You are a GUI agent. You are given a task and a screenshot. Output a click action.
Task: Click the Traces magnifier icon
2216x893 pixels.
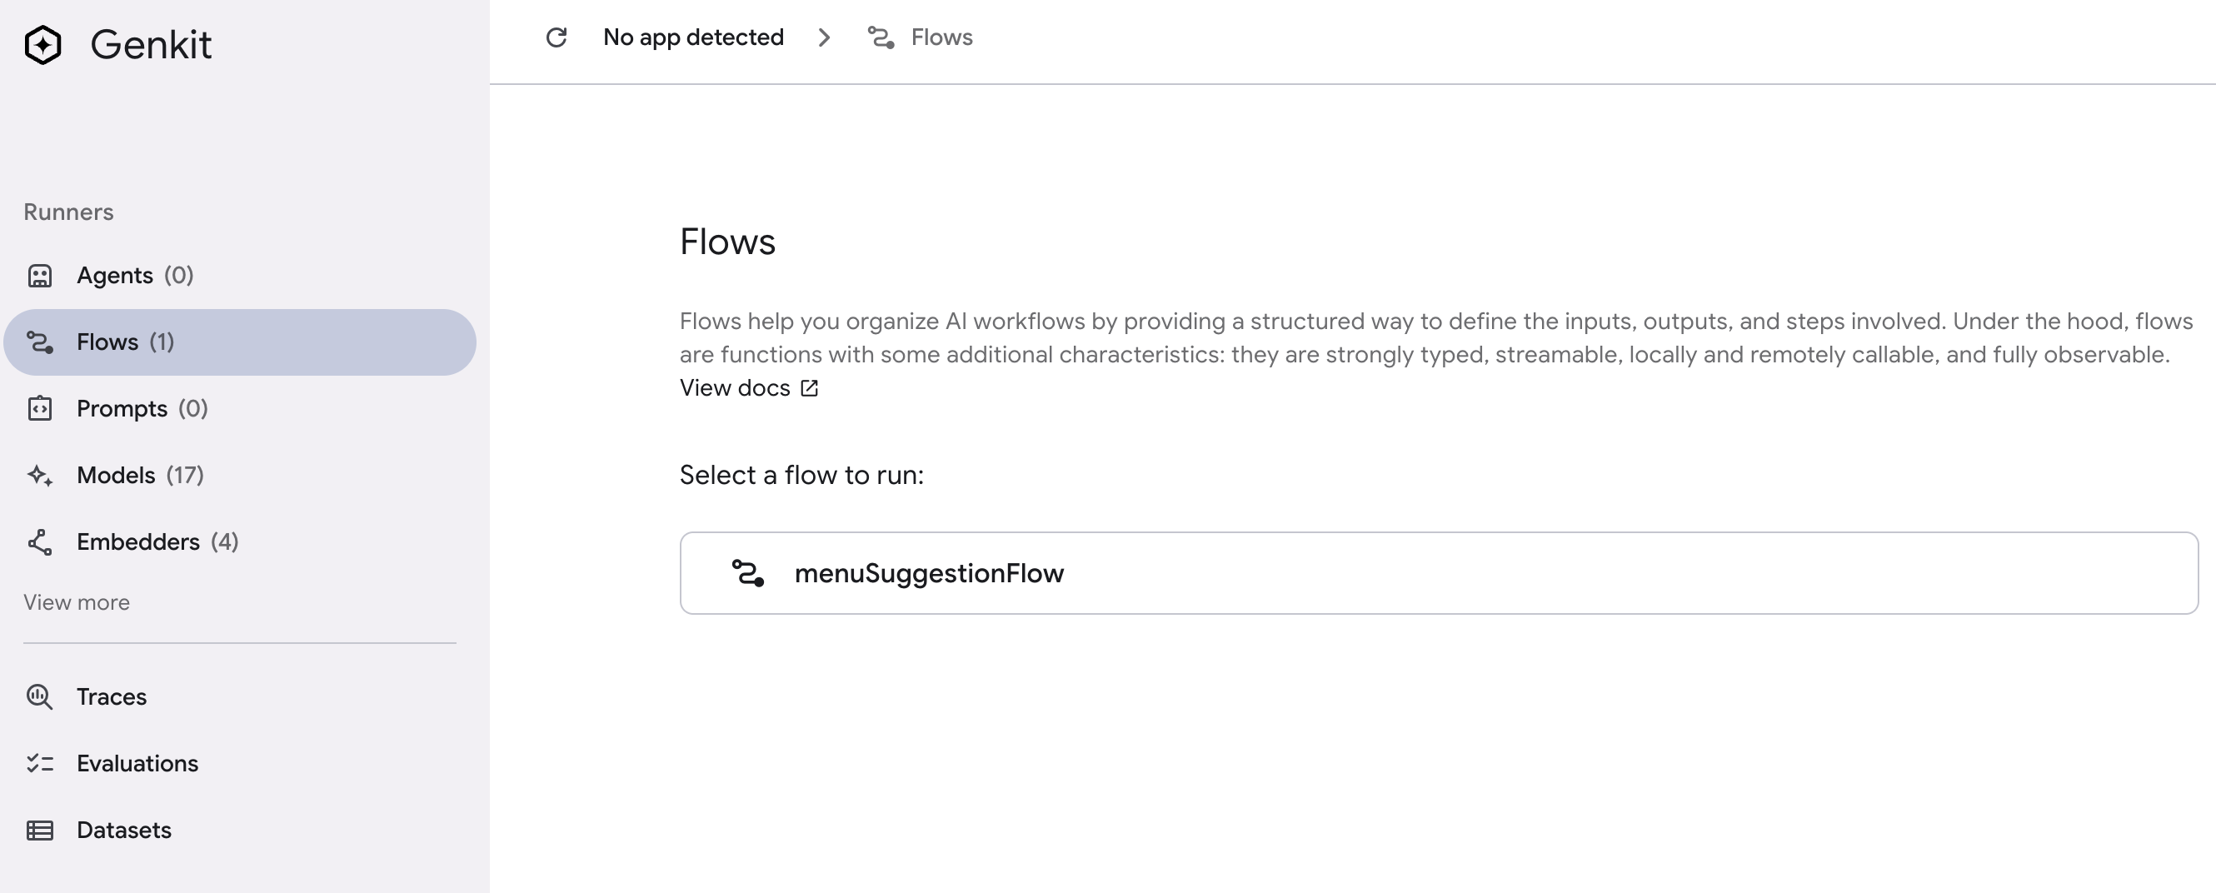[x=40, y=697]
